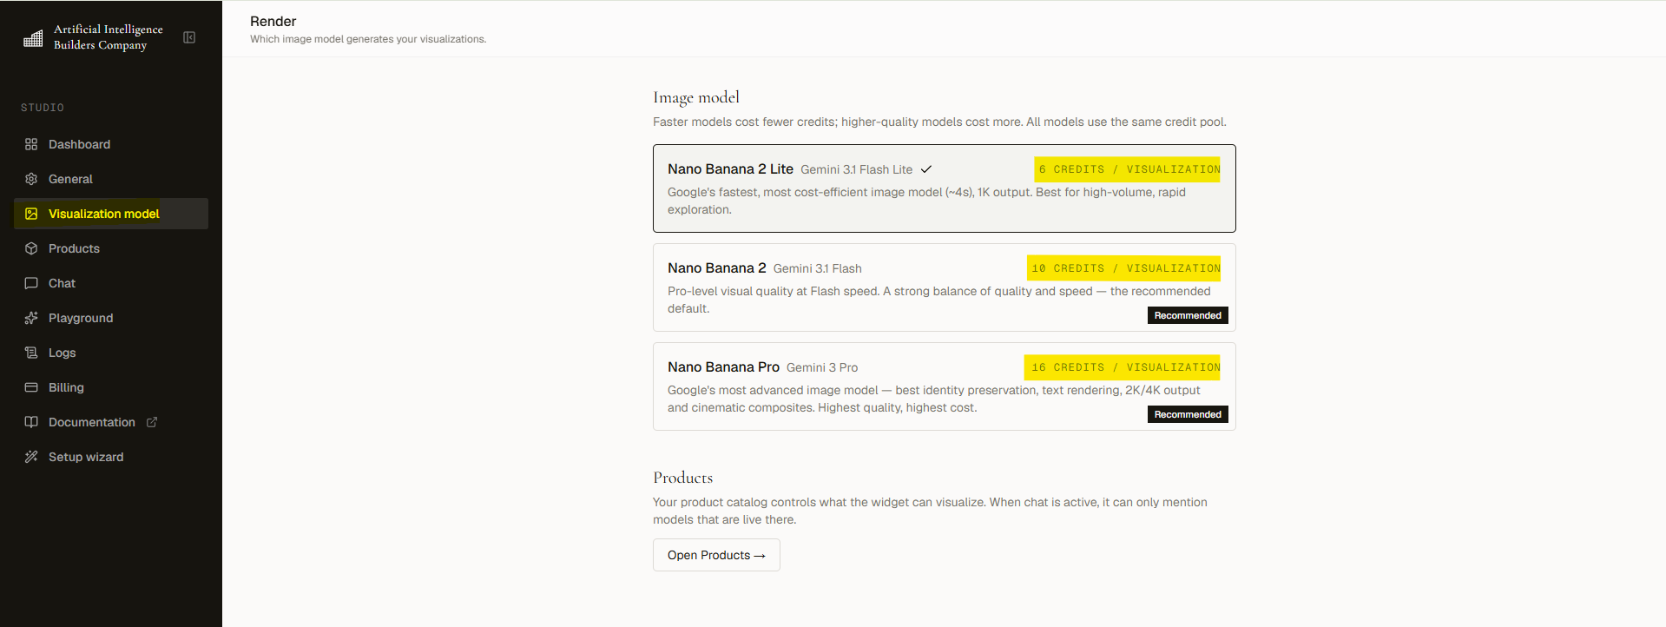The height and width of the screenshot is (627, 1666).
Task: Click the Billing card icon
Action: (31, 387)
